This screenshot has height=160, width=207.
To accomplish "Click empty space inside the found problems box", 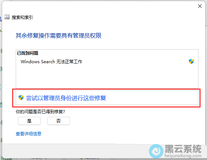I will [107, 77].
